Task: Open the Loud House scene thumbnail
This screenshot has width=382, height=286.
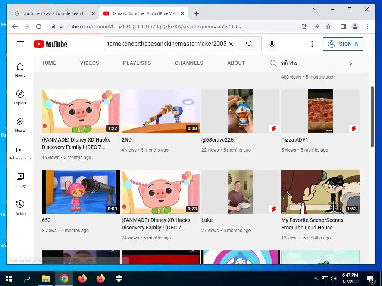Action: tap(320, 192)
